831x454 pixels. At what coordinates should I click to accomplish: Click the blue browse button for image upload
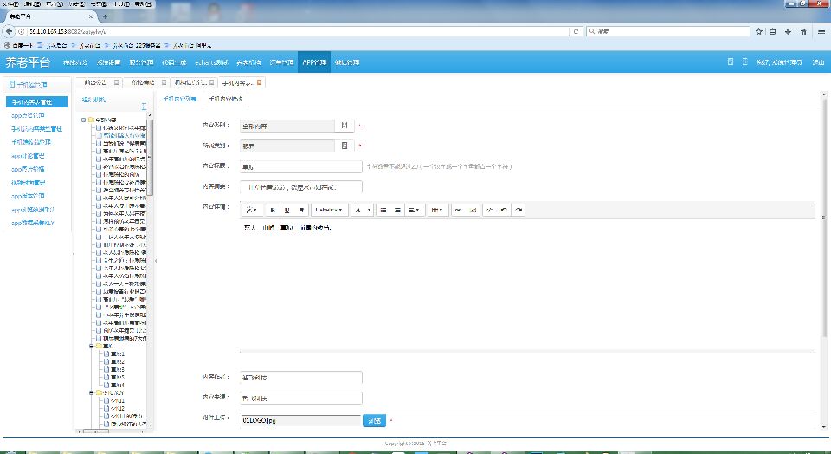[374, 420]
